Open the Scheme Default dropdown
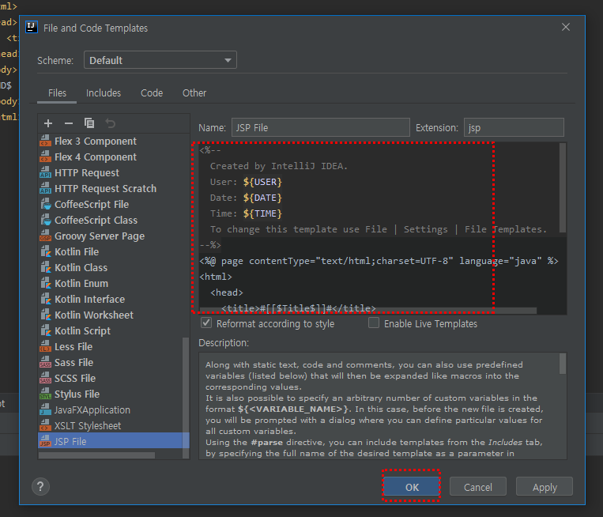This screenshot has width=603, height=517. [x=160, y=60]
